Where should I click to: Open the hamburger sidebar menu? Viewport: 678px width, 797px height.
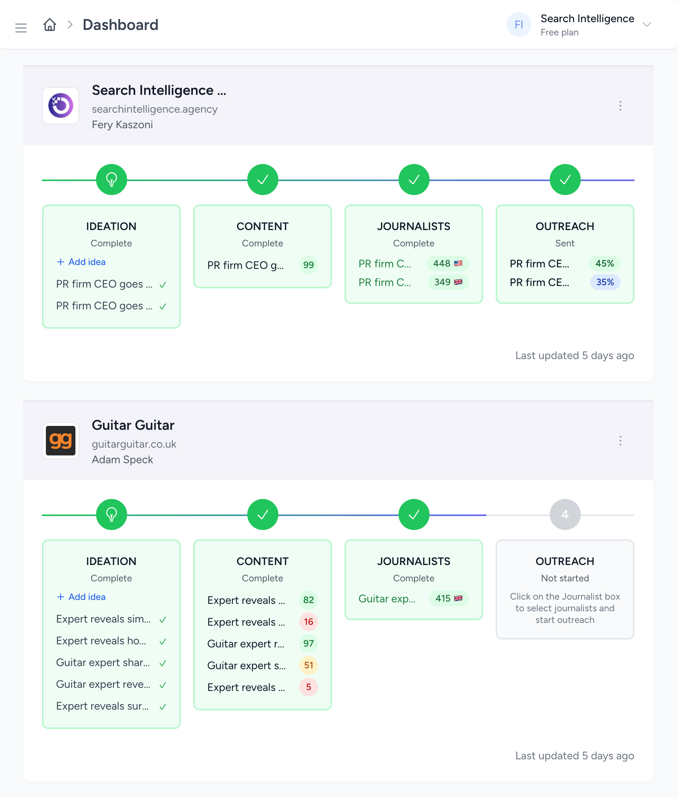click(x=21, y=28)
